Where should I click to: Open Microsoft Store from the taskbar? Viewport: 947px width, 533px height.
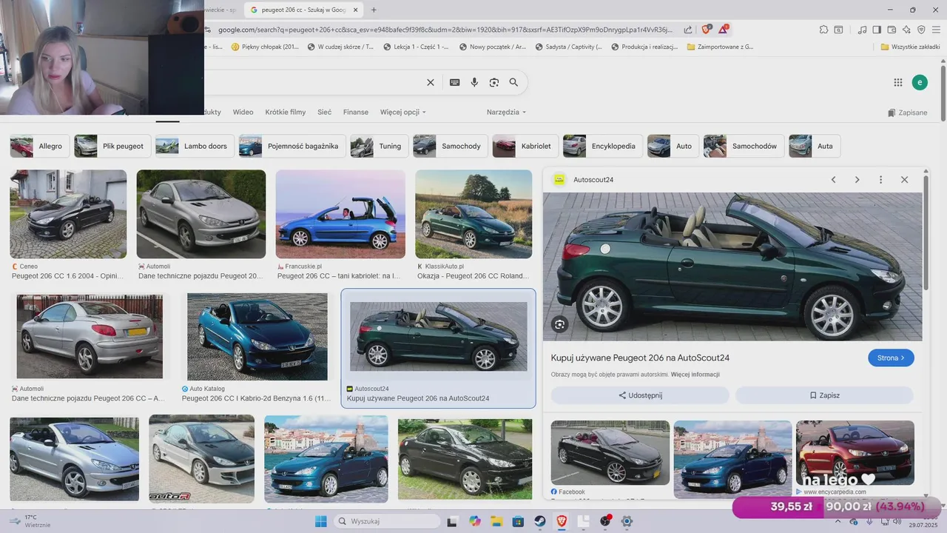(519, 521)
